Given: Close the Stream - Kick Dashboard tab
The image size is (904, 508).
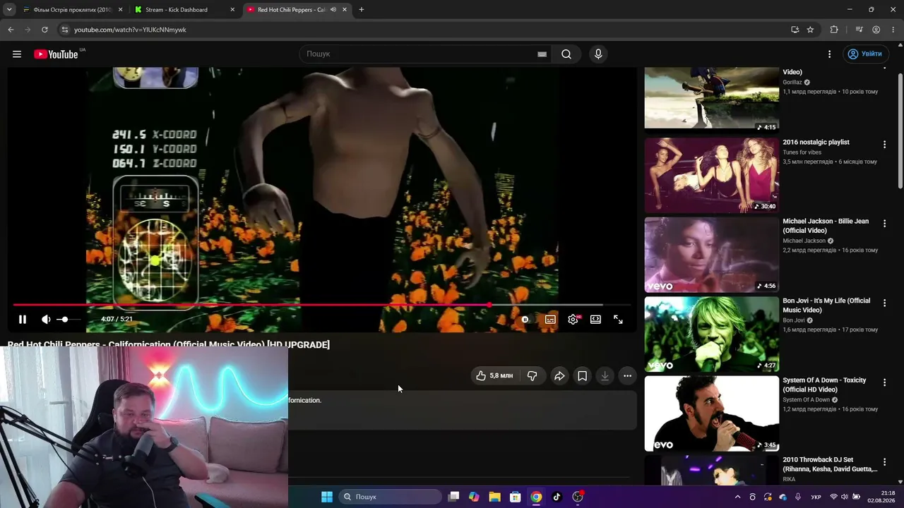Looking at the screenshot, I should (232, 10).
